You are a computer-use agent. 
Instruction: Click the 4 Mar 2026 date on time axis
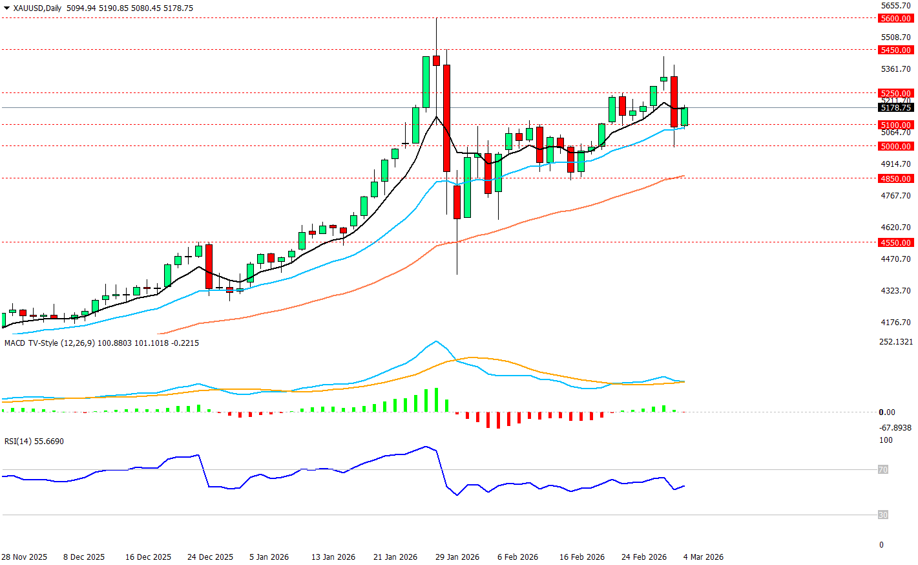[x=704, y=557]
